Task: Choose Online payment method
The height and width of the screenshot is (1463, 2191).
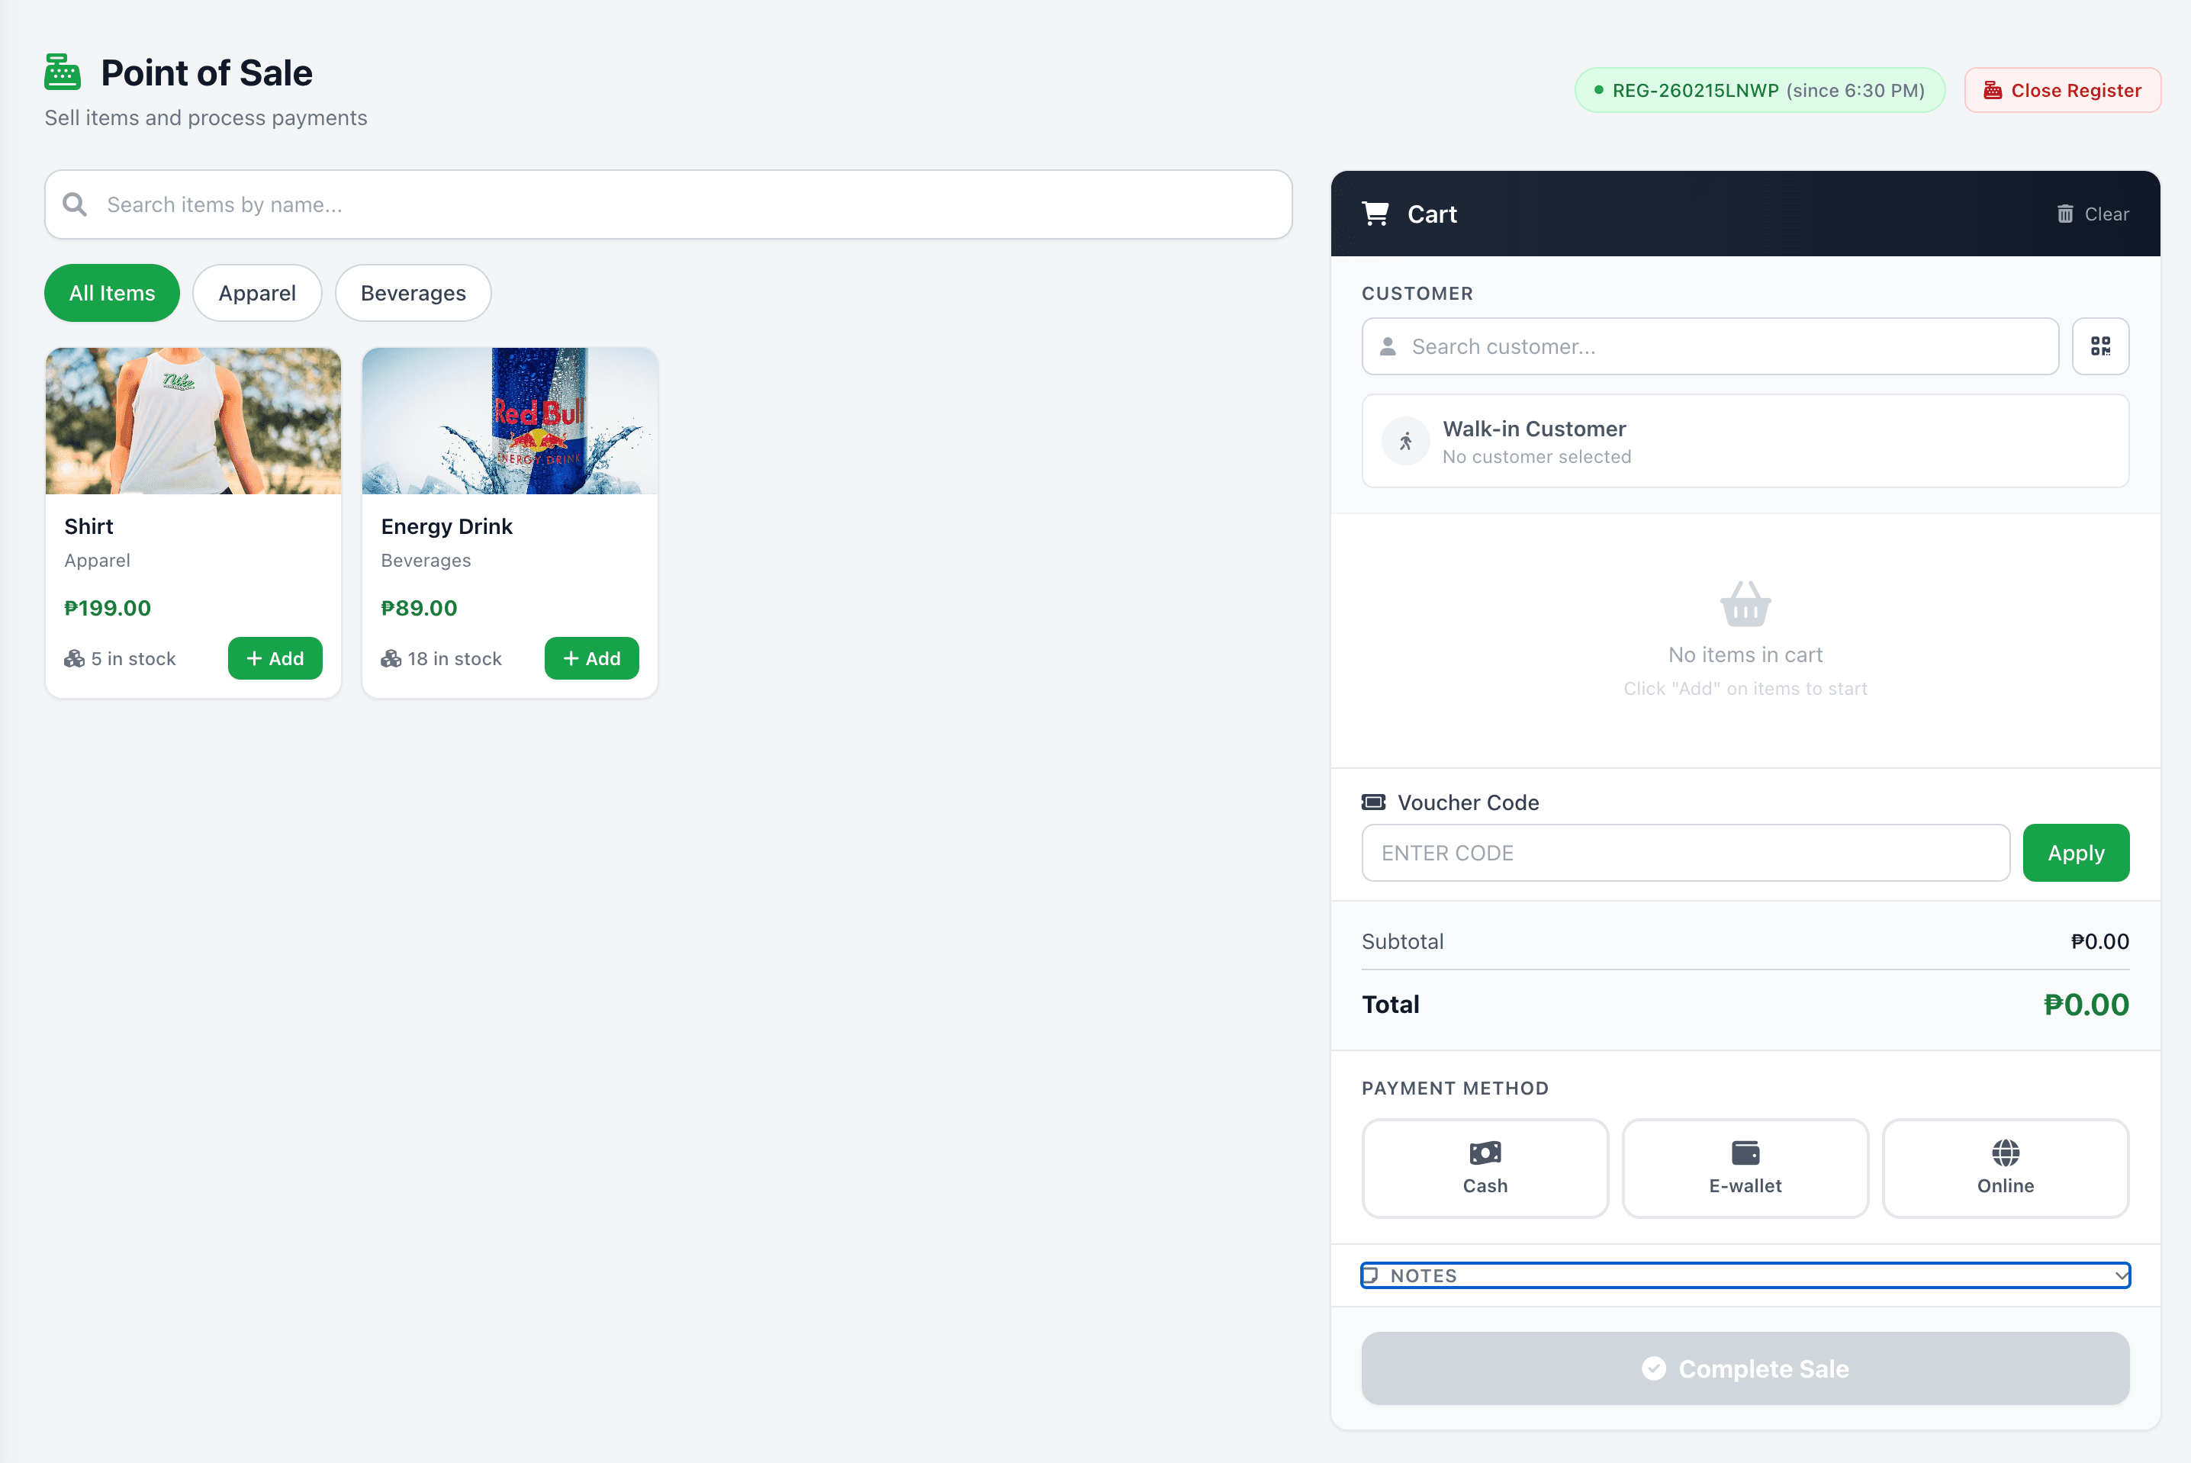Action: pos(2006,1168)
